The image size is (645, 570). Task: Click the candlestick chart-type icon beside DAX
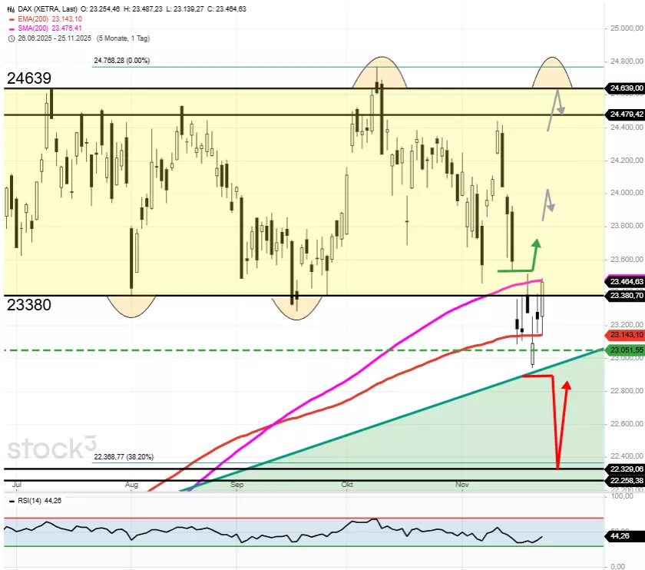(11, 10)
